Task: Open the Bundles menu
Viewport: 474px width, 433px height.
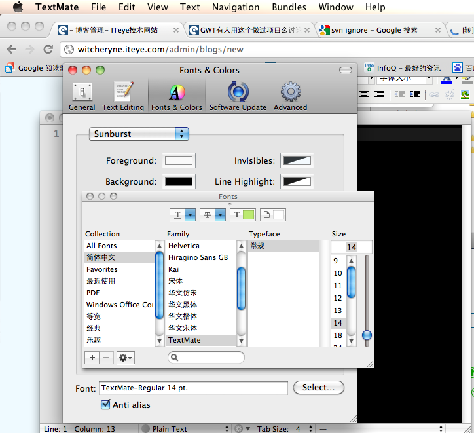Action: point(289,7)
